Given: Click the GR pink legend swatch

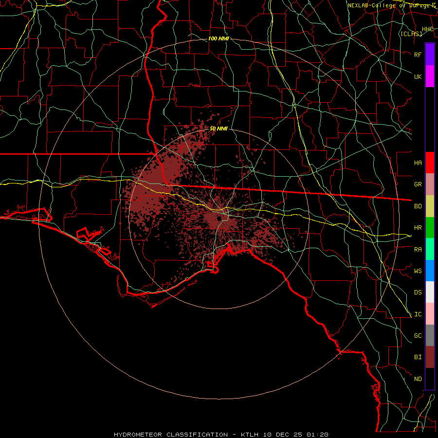Looking at the screenshot, I should [x=430, y=184].
